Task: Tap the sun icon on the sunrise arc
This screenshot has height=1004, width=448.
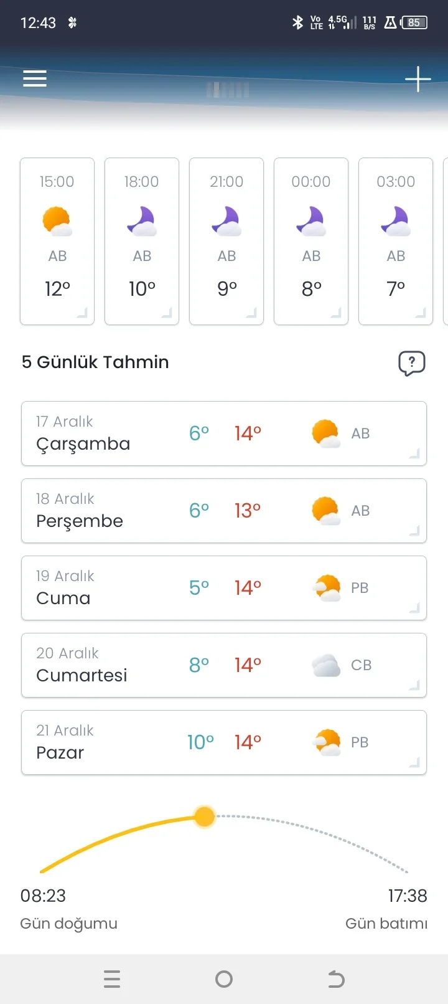Action: (204, 816)
